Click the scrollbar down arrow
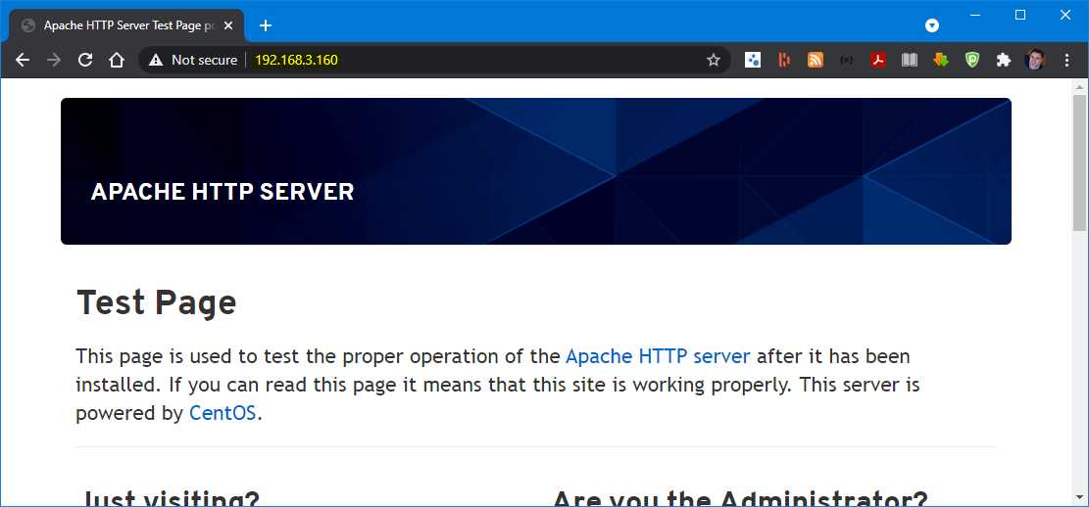1089x507 pixels. pyautogui.click(x=1079, y=497)
